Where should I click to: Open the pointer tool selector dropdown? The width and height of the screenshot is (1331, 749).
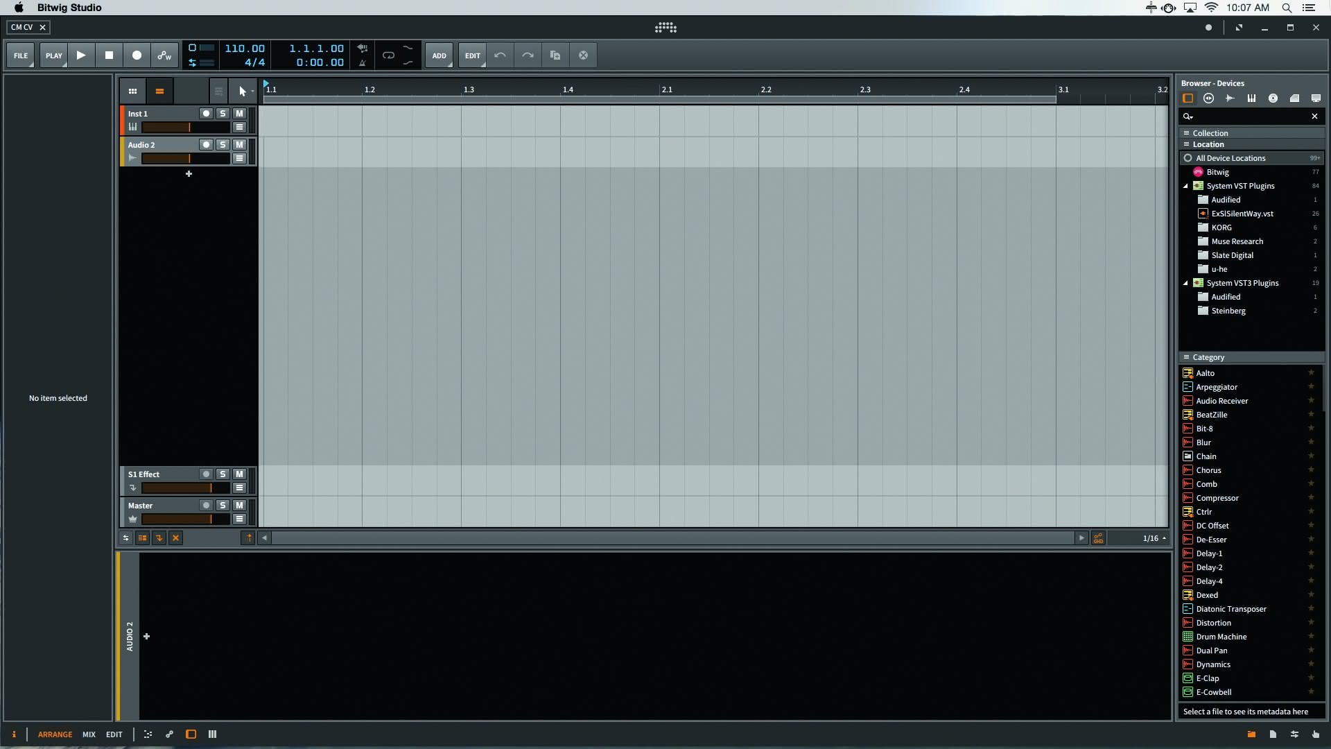[243, 91]
